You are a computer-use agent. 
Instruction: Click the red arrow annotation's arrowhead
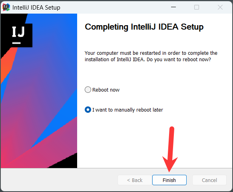(x=169, y=164)
